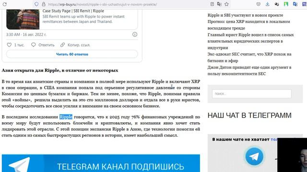The height and width of the screenshot is (172, 307).
Task: Save to Pocket icon in toolbar
Action: 259,4
